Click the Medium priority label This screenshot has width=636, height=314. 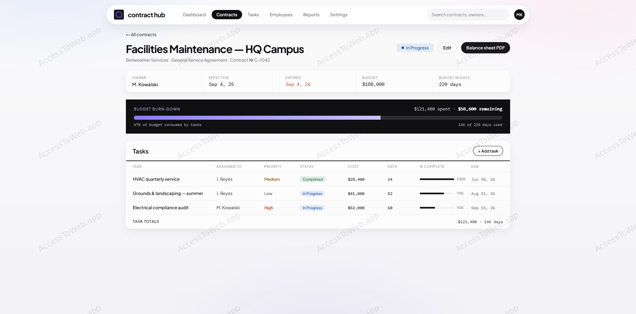point(272,179)
